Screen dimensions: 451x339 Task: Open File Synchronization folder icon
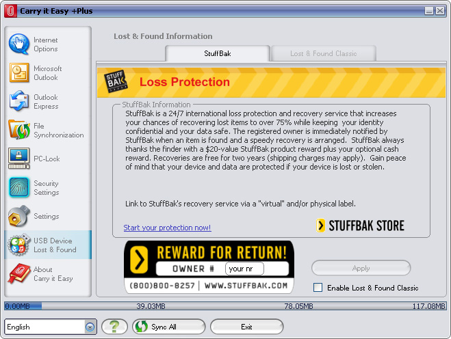click(x=19, y=130)
